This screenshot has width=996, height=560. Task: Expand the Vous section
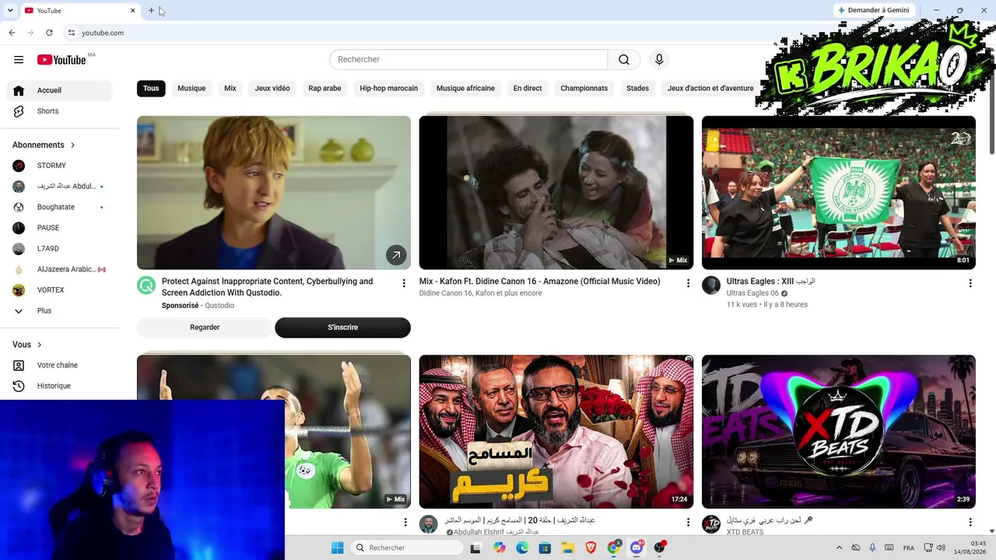pyautogui.click(x=27, y=345)
